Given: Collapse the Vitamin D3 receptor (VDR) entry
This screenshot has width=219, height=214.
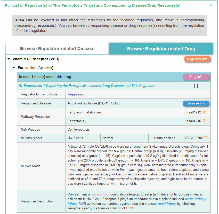Looking at the screenshot, I should point(9,59).
